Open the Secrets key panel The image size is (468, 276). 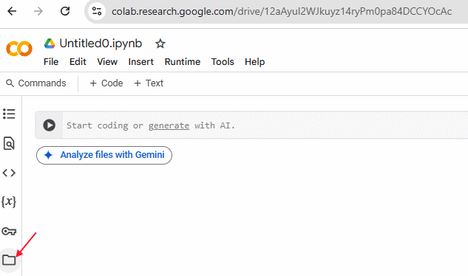point(9,231)
